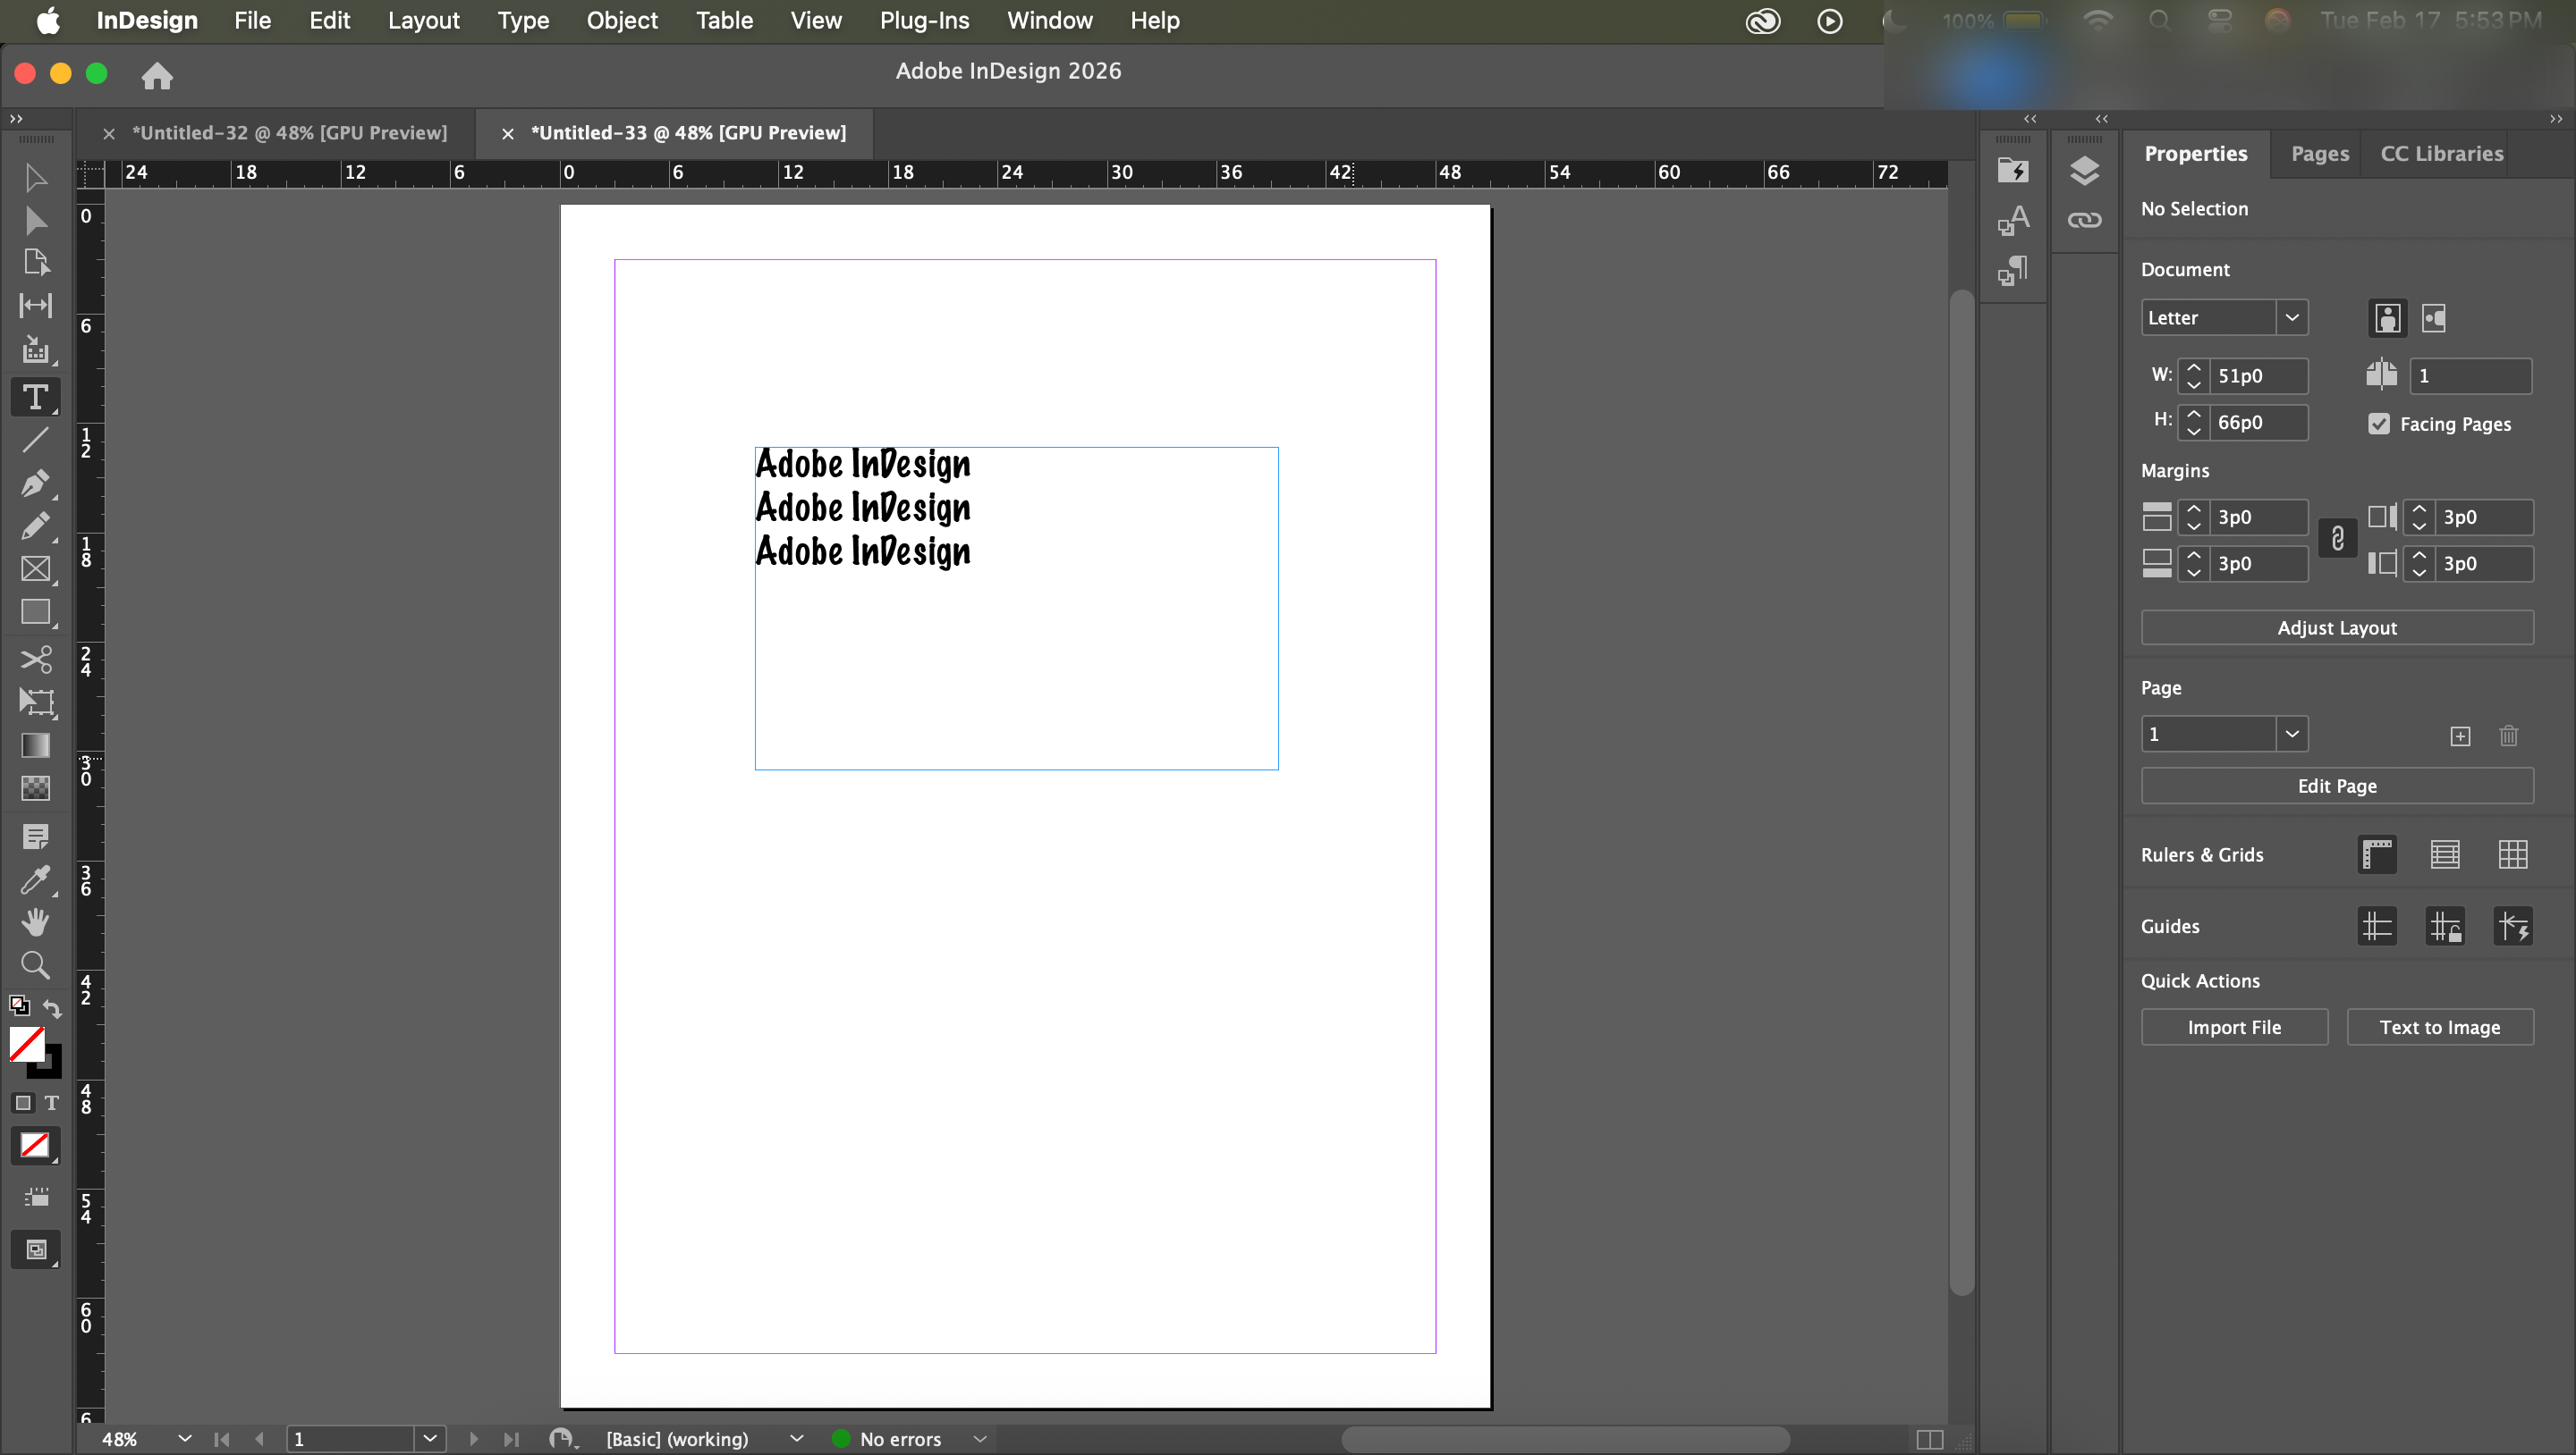
Task: Select the Pen tool
Action: [x=35, y=484]
